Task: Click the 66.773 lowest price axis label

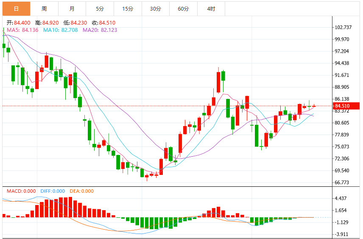Action: pos(342,183)
